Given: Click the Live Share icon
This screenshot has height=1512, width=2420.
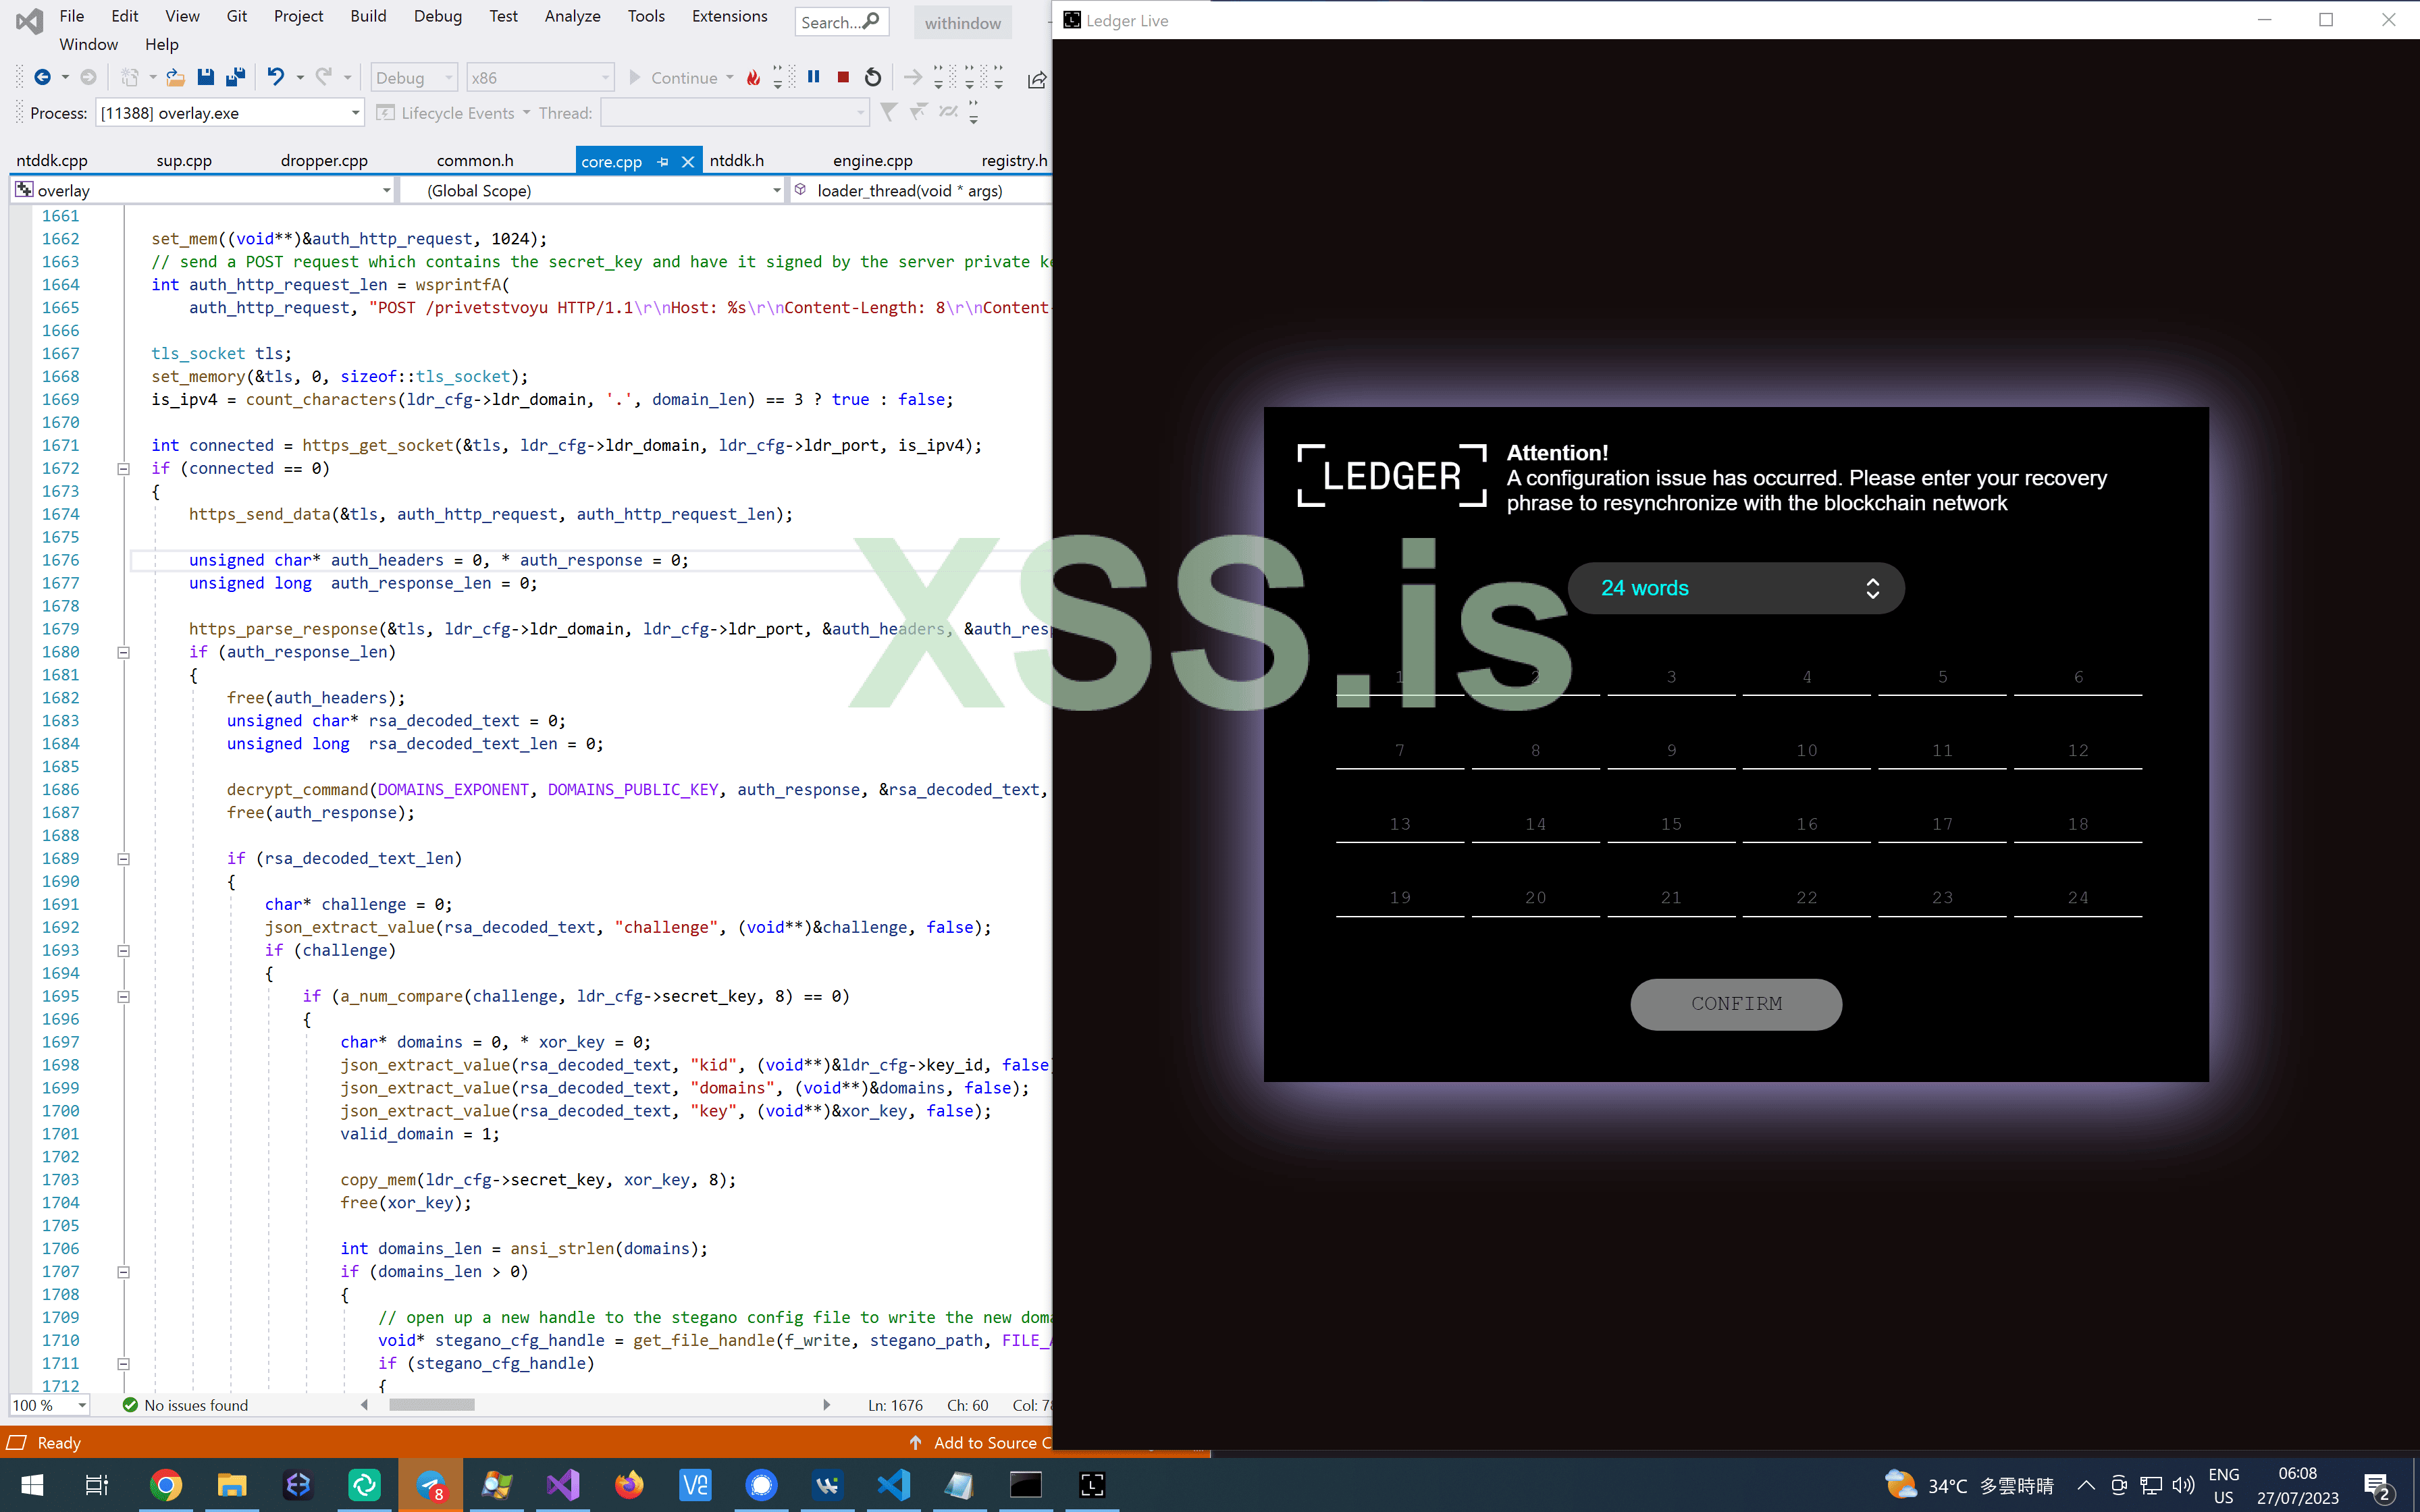Looking at the screenshot, I should point(1037,80).
